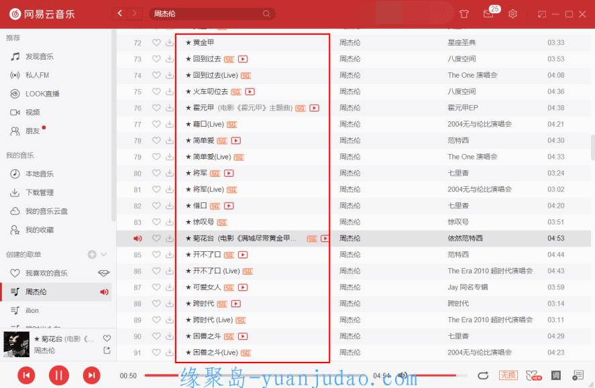Seek on the playback progress bar
This screenshot has height=388, width=595.
coord(256,375)
